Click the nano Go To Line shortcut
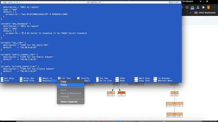Image resolution: width=218 pixels, height=122 pixels. click(x=104, y=81)
